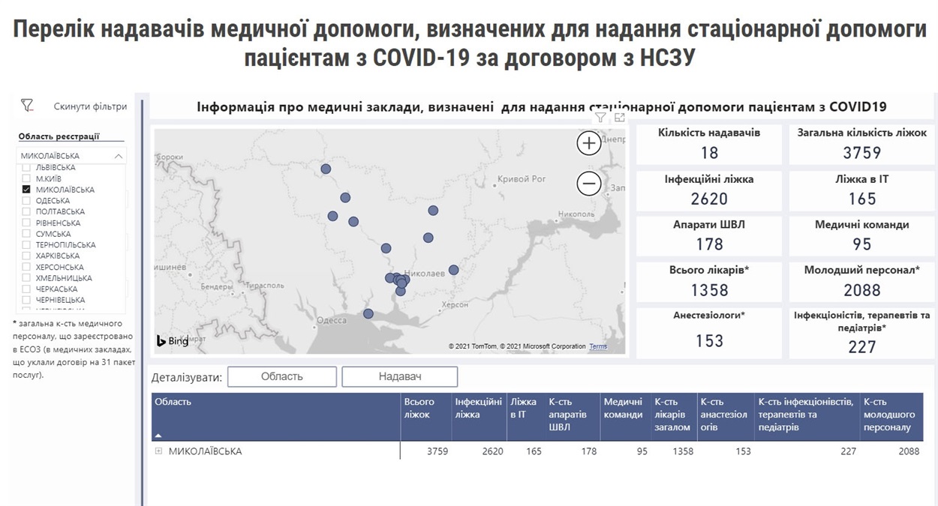This screenshot has height=506, width=938.
Task: Select the РІВНЕНСЬКА checkbox
Action: coord(26,223)
